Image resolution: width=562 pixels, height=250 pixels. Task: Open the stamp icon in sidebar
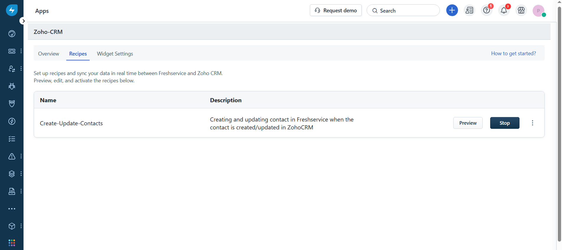point(12,191)
